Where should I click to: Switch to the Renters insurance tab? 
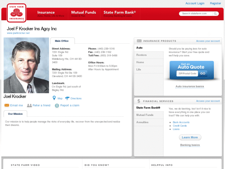tap(149, 55)
